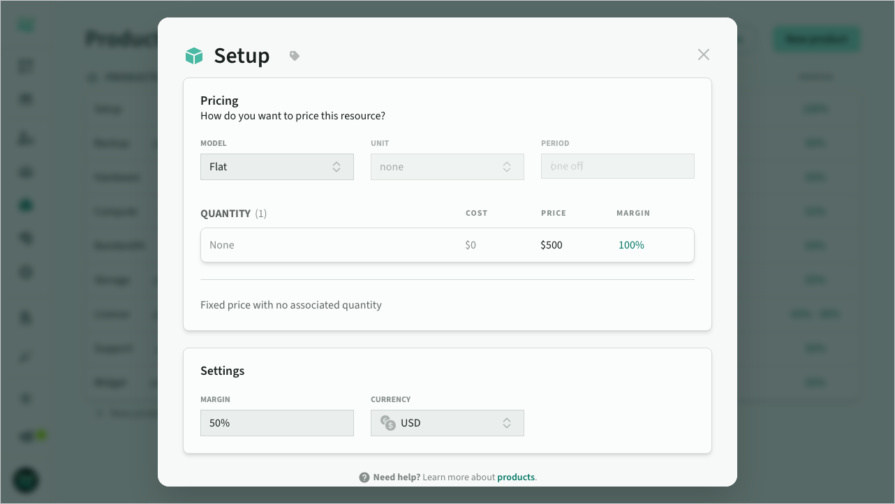Edit the $500 price value
Image resolution: width=895 pixels, height=504 pixels.
(x=552, y=245)
